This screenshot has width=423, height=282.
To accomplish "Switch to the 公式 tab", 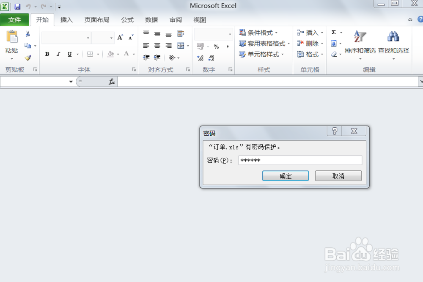I will click(127, 20).
